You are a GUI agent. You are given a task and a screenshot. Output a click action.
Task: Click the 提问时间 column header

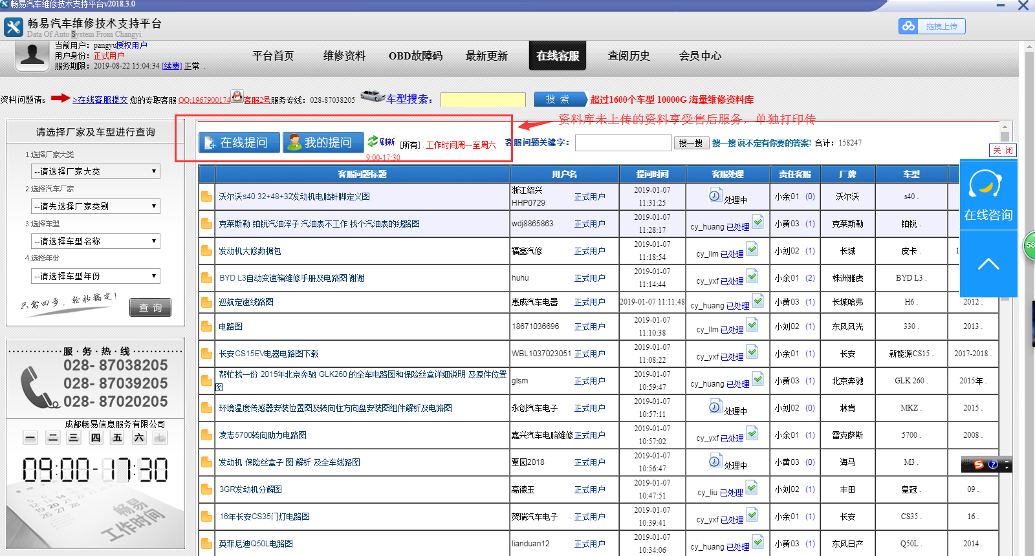pyautogui.click(x=652, y=174)
